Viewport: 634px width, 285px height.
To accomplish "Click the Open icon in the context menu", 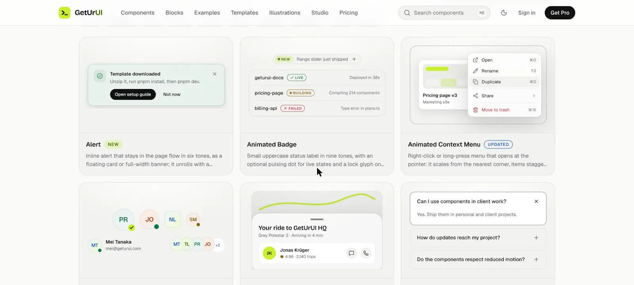I will (x=475, y=60).
